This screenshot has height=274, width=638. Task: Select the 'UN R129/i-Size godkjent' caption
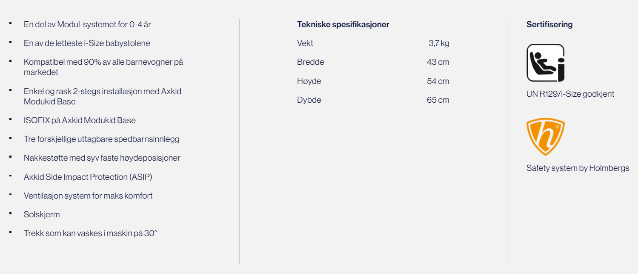570,94
